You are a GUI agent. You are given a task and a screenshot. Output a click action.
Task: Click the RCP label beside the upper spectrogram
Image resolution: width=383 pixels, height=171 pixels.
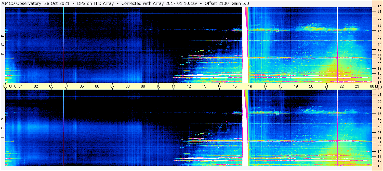click(3, 45)
